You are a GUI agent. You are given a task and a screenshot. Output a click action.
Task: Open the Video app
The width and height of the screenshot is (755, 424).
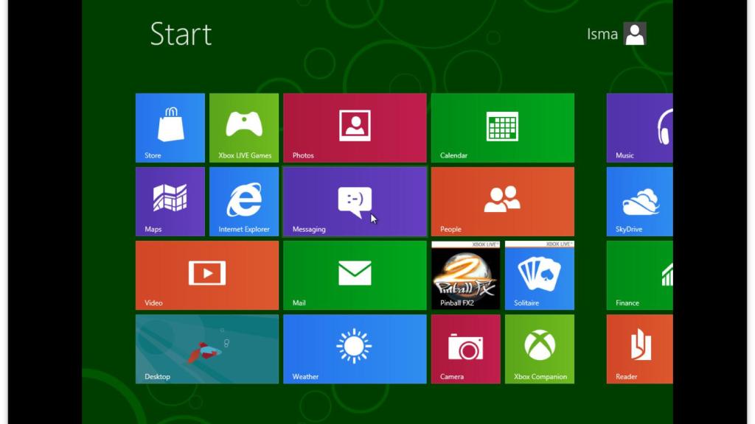207,275
